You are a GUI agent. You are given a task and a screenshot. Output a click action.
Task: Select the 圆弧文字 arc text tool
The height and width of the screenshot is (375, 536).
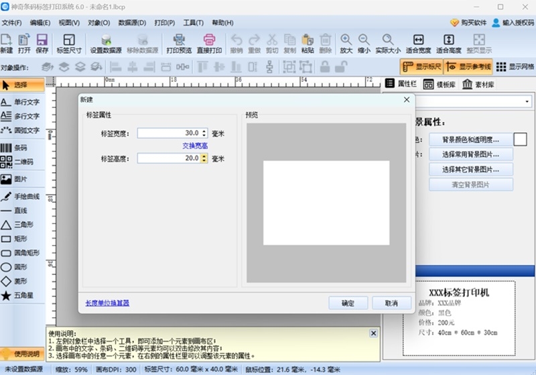point(22,130)
